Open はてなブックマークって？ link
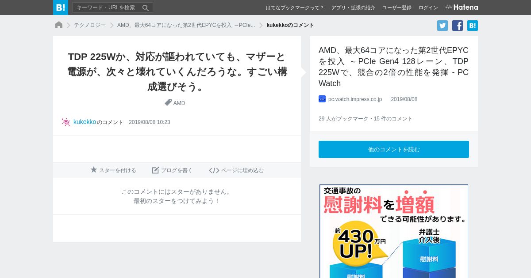This screenshot has width=531, height=278. (x=295, y=8)
